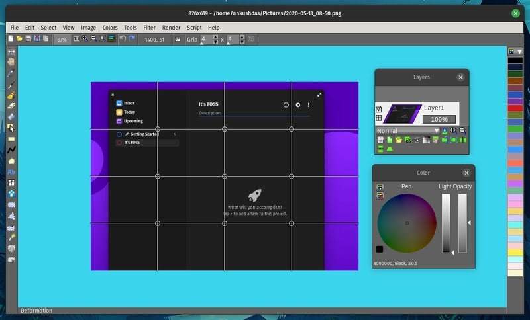Screen dimensions: 530x320
Task: Click the 67% zoom level button
Action: point(62,40)
